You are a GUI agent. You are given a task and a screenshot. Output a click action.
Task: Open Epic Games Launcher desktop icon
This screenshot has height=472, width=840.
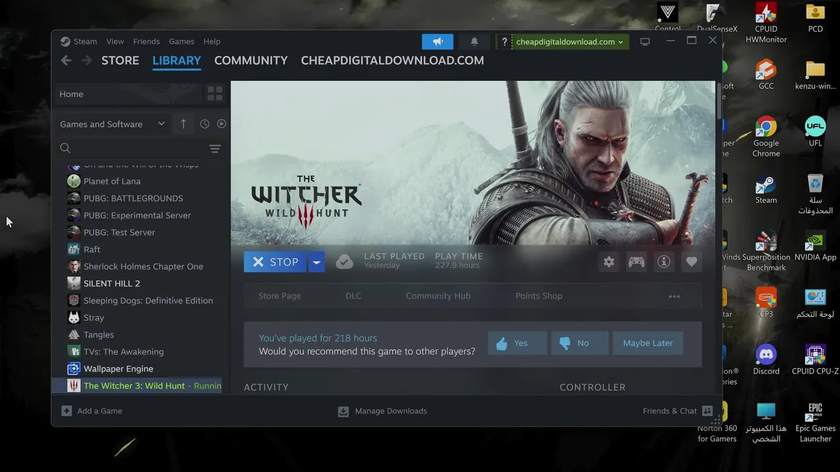(815, 423)
